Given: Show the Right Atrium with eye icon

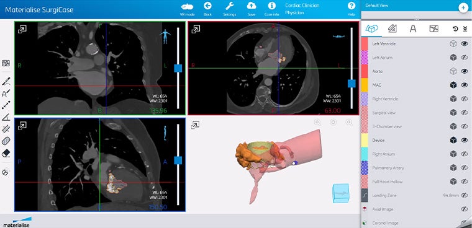Looking at the screenshot, I should tap(465, 154).
